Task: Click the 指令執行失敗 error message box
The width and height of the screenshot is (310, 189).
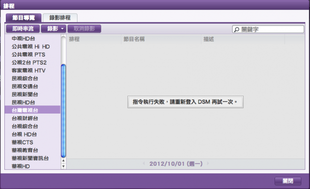Action: pyautogui.click(x=186, y=102)
